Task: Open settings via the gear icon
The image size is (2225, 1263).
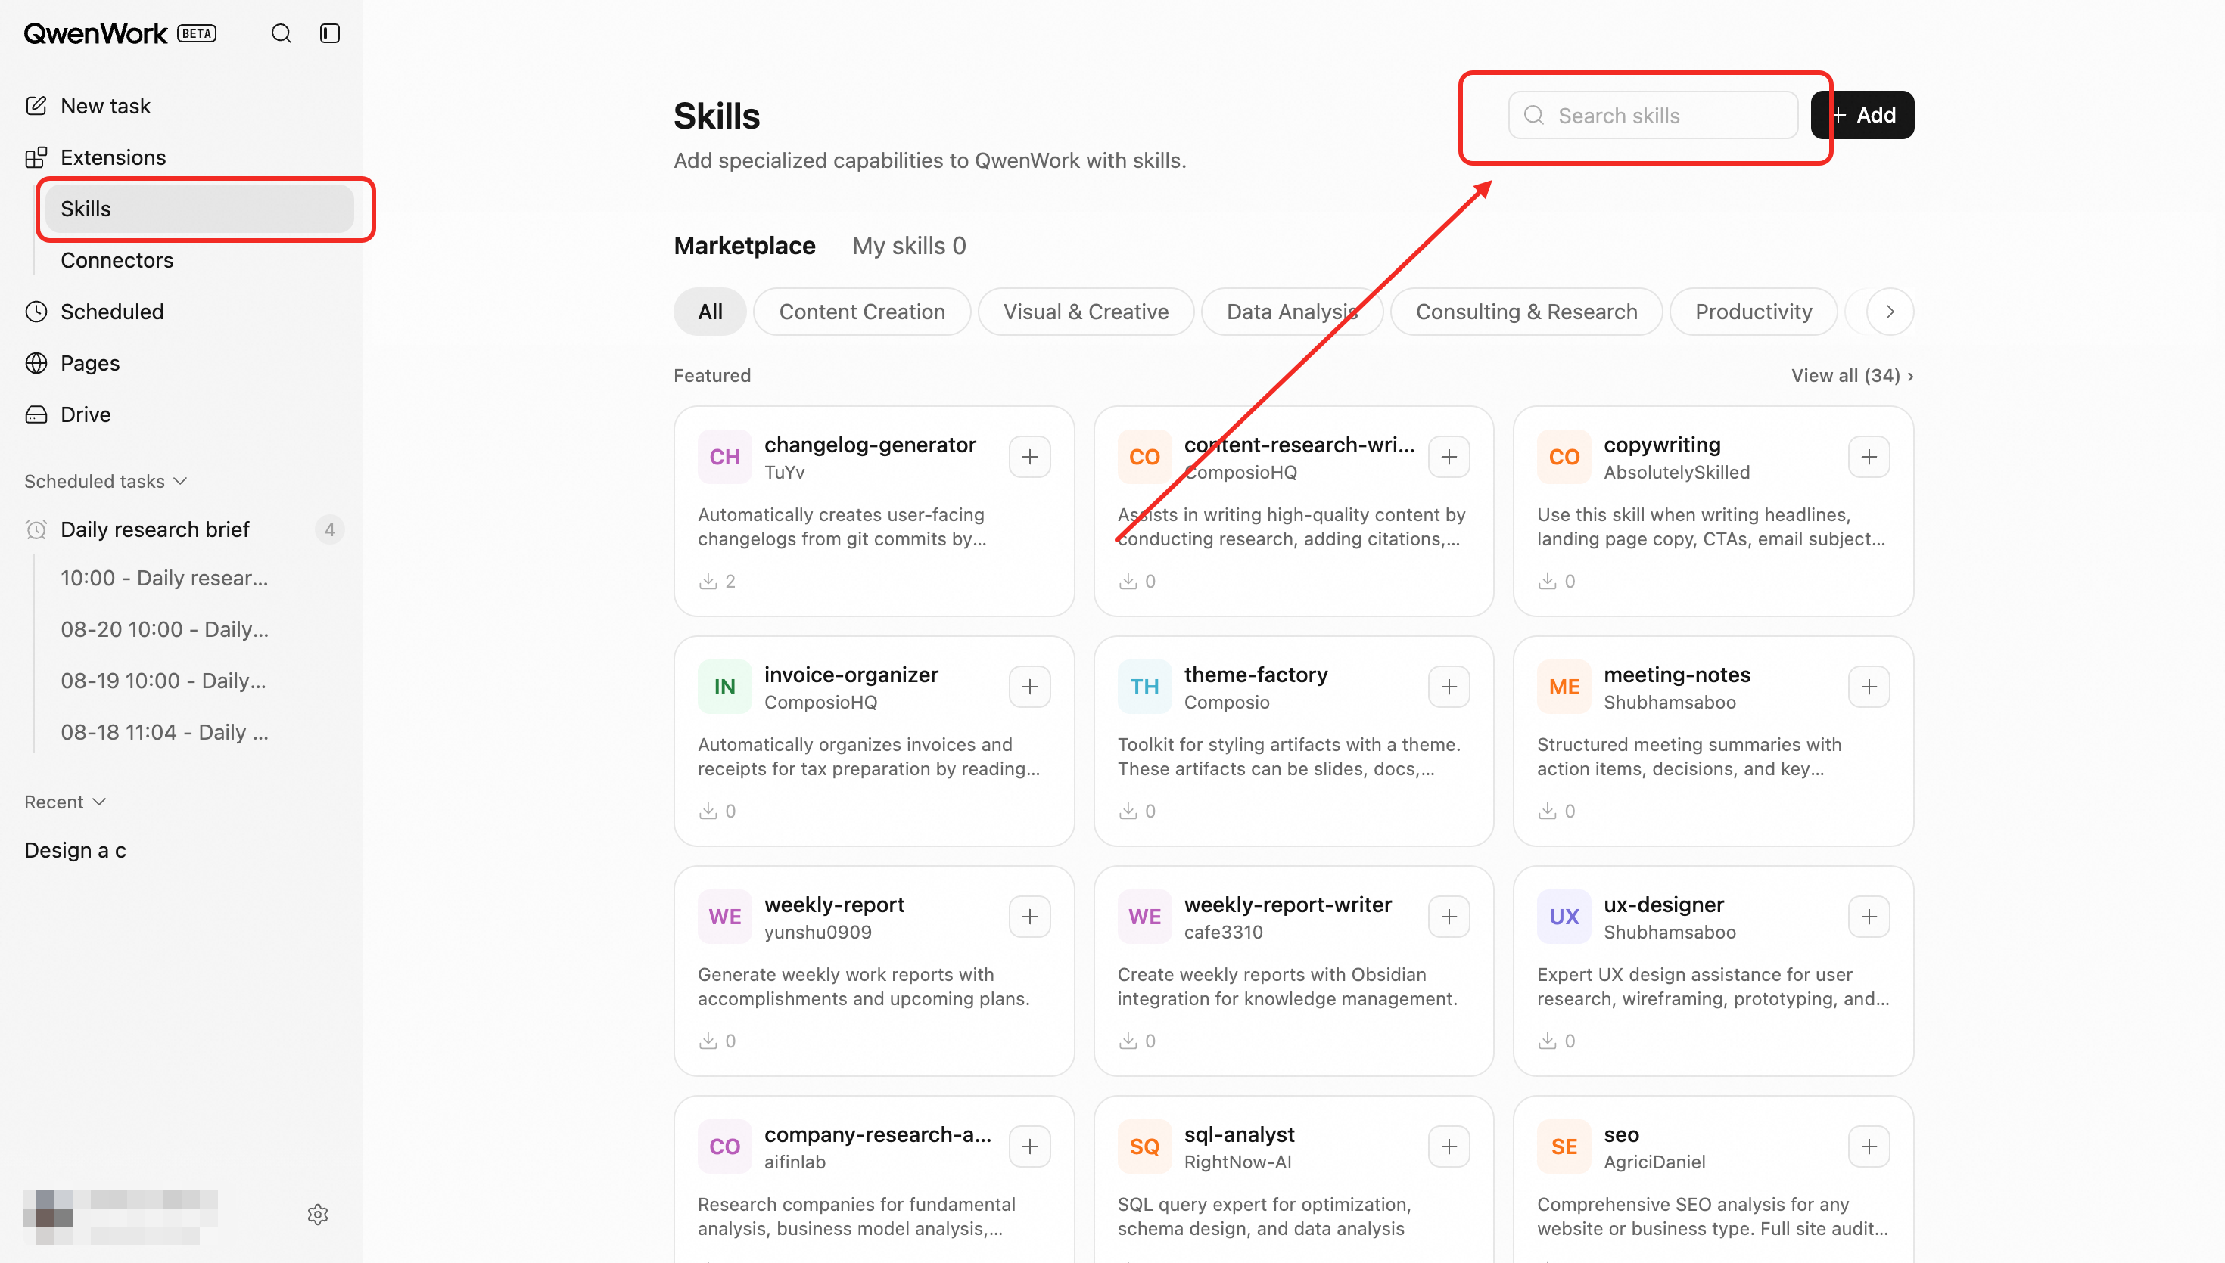Action: tap(318, 1215)
